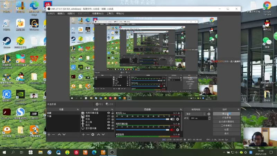Move the source down in Sources panel
This screenshot has height=156, width=277.
[x=103, y=135]
